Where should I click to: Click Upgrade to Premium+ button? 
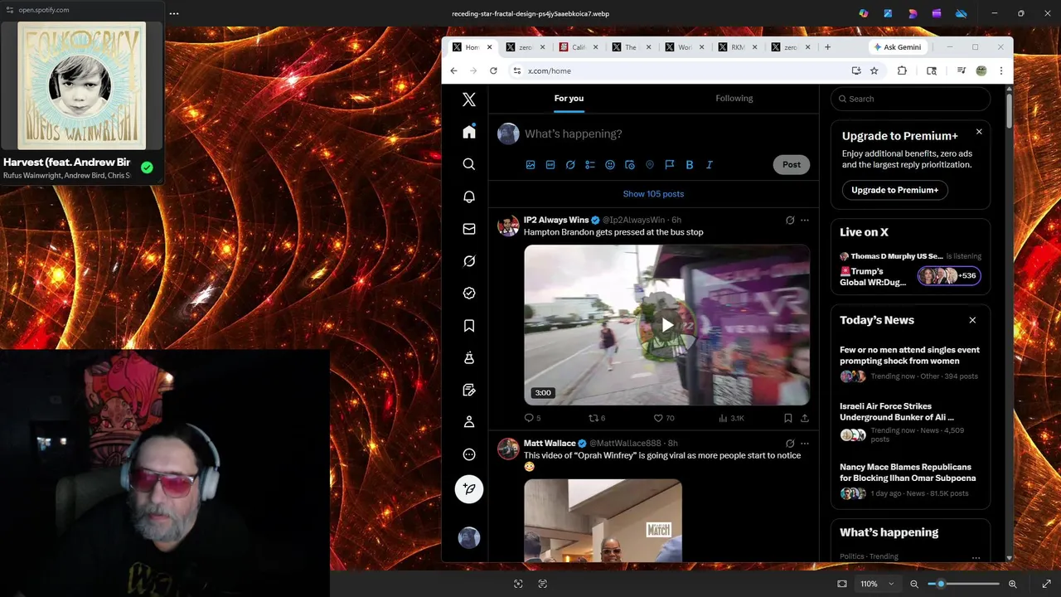click(894, 190)
